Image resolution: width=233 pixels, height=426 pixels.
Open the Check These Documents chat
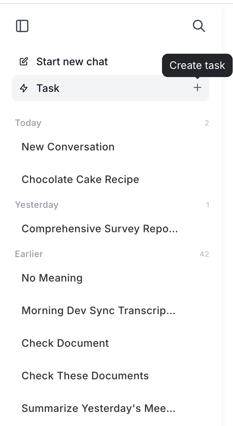[x=85, y=376]
